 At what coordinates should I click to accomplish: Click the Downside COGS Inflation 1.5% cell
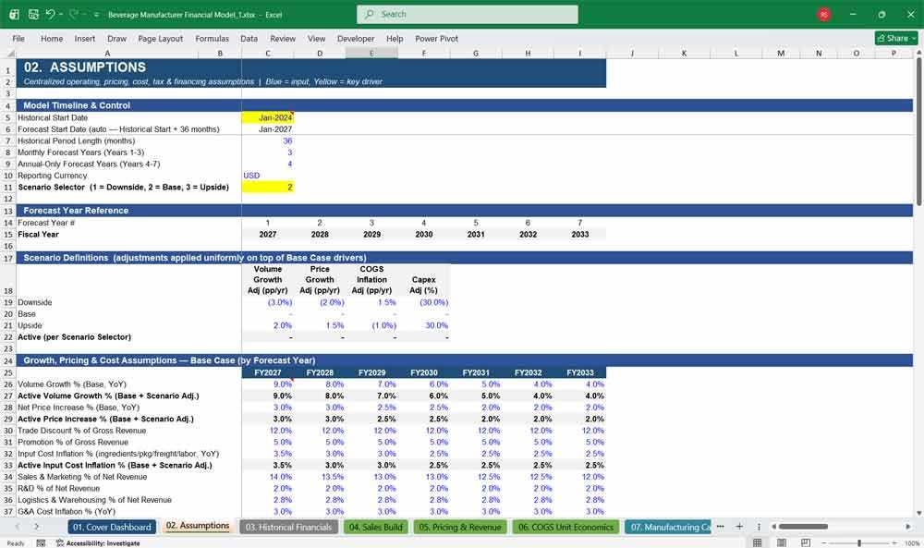tap(371, 302)
